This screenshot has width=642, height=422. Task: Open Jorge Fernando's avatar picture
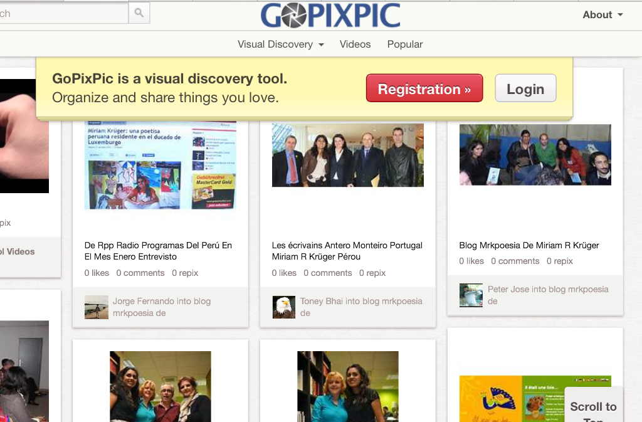point(97,307)
